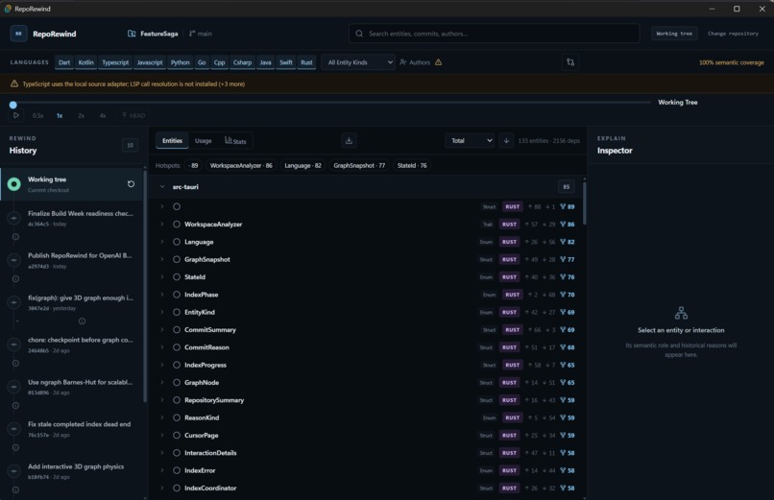Select GraphSnapshot · 77 hotspot chip
This screenshot has height=500, width=774.
(x=359, y=166)
